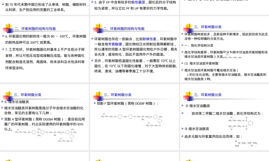
Task: Follow the blue 耐候性差 link
Action: [x=149, y=39]
